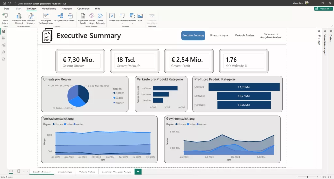
Task: Expand the Daten pane
Action: (x=330, y=31)
